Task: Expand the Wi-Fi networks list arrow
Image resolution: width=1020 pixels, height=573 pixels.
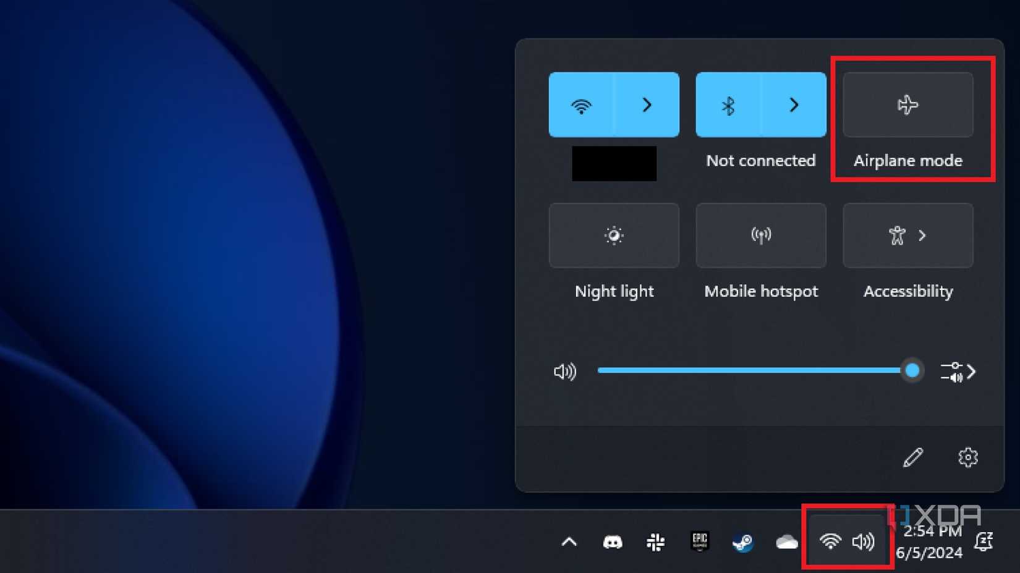Action: point(647,105)
